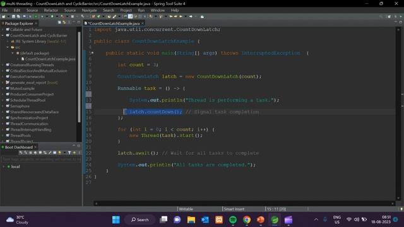Toggle Link with Editor in Package Explorer

coord(64,23)
